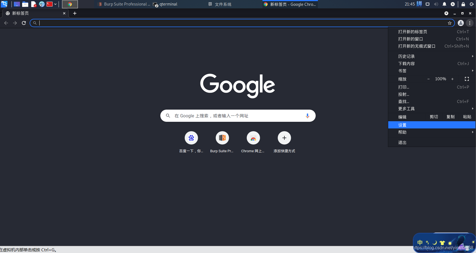
Task: Click the Google search box
Action: tap(238, 116)
